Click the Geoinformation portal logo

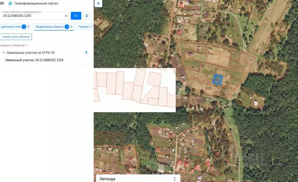click(10, 3)
